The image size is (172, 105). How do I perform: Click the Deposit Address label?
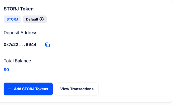click(x=20, y=33)
